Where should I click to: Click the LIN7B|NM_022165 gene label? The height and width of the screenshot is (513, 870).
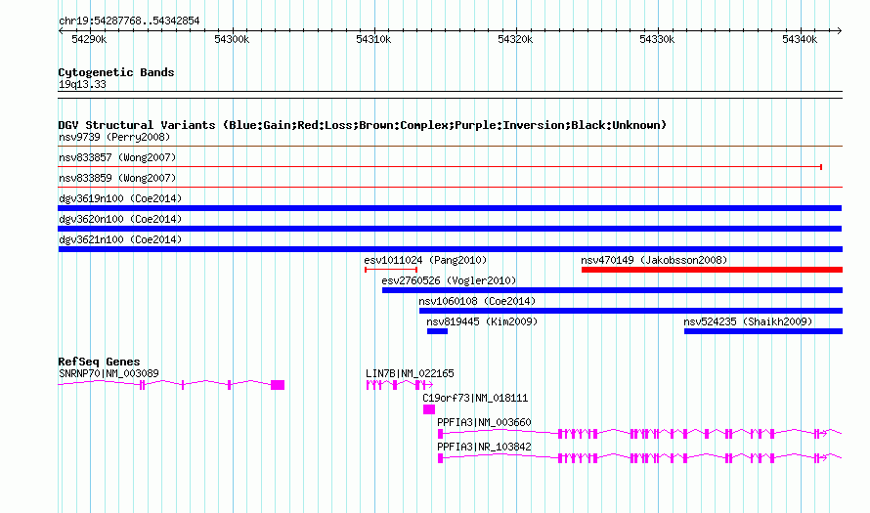coord(410,374)
